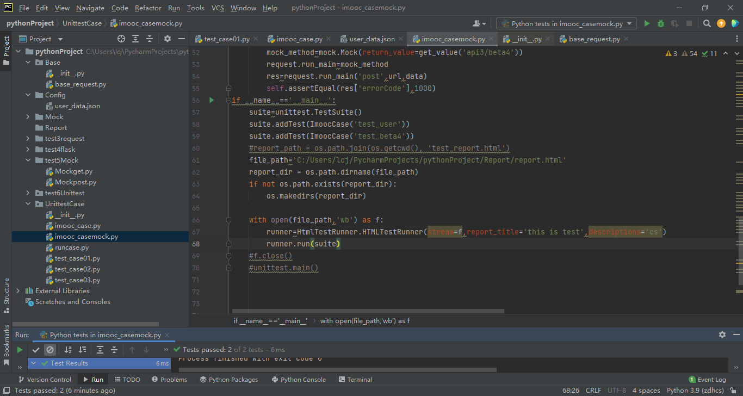Collapse the Config folder
The height and width of the screenshot is (396, 743).
[x=28, y=95]
